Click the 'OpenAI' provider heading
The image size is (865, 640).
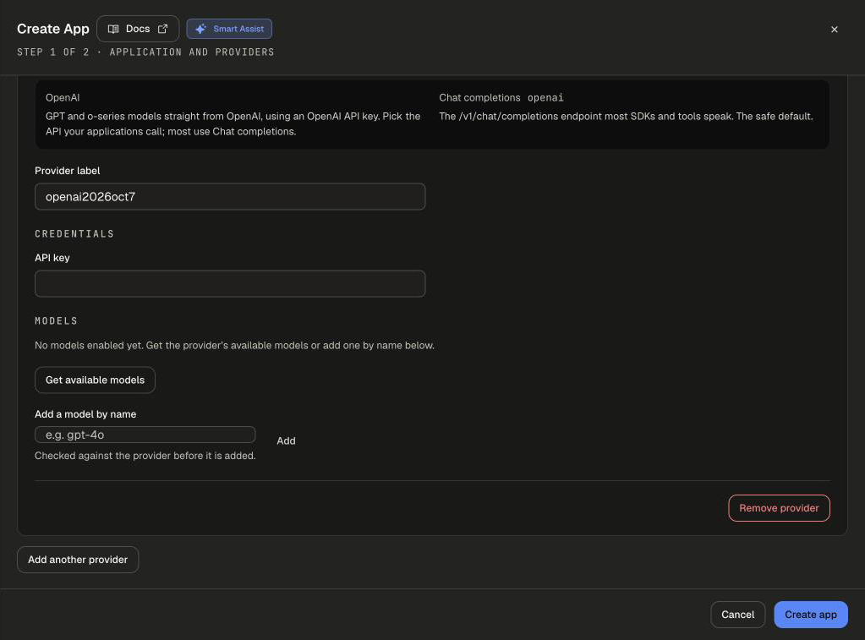coord(63,98)
